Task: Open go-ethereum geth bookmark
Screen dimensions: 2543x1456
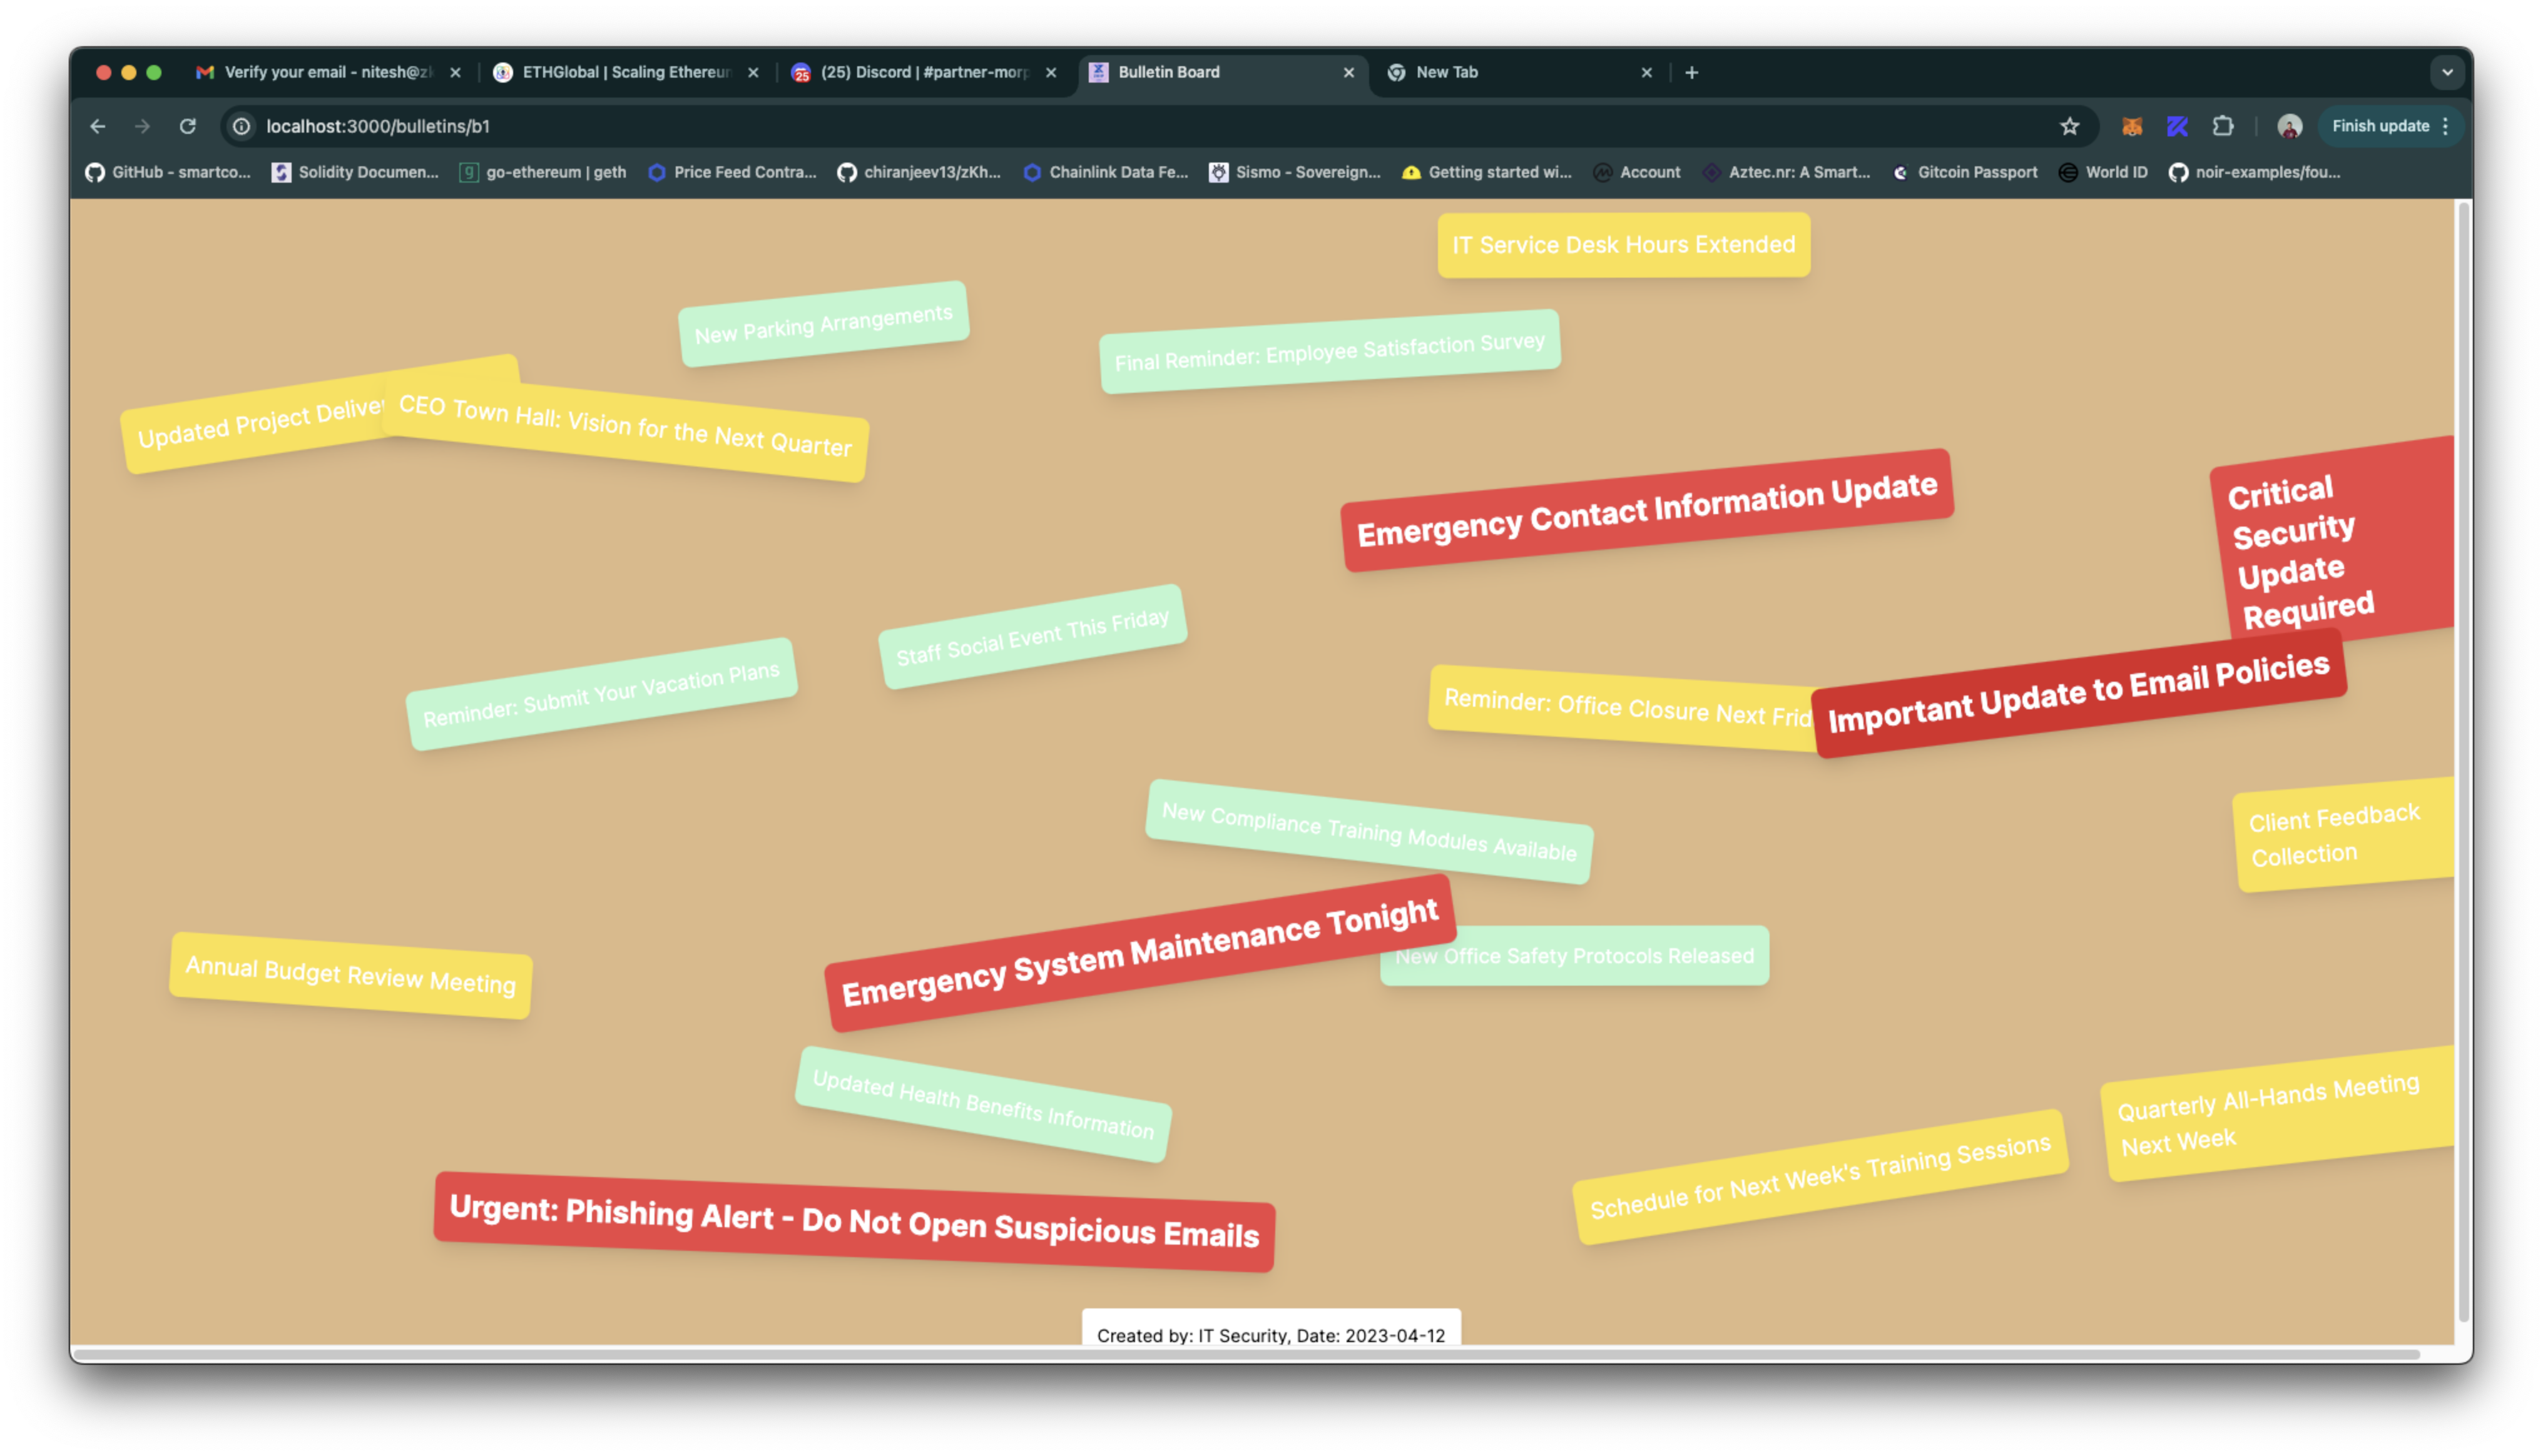Action: pos(543,172)
